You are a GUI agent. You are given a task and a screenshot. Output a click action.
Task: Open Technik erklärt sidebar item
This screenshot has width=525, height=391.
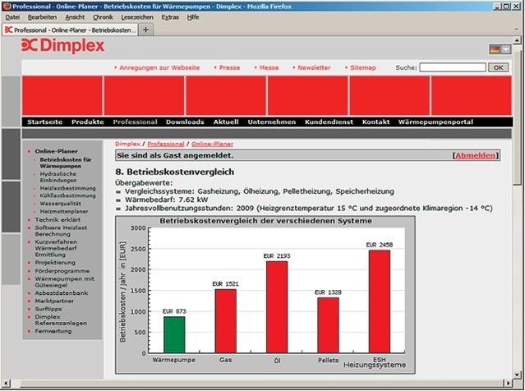(x=58, y=219)
